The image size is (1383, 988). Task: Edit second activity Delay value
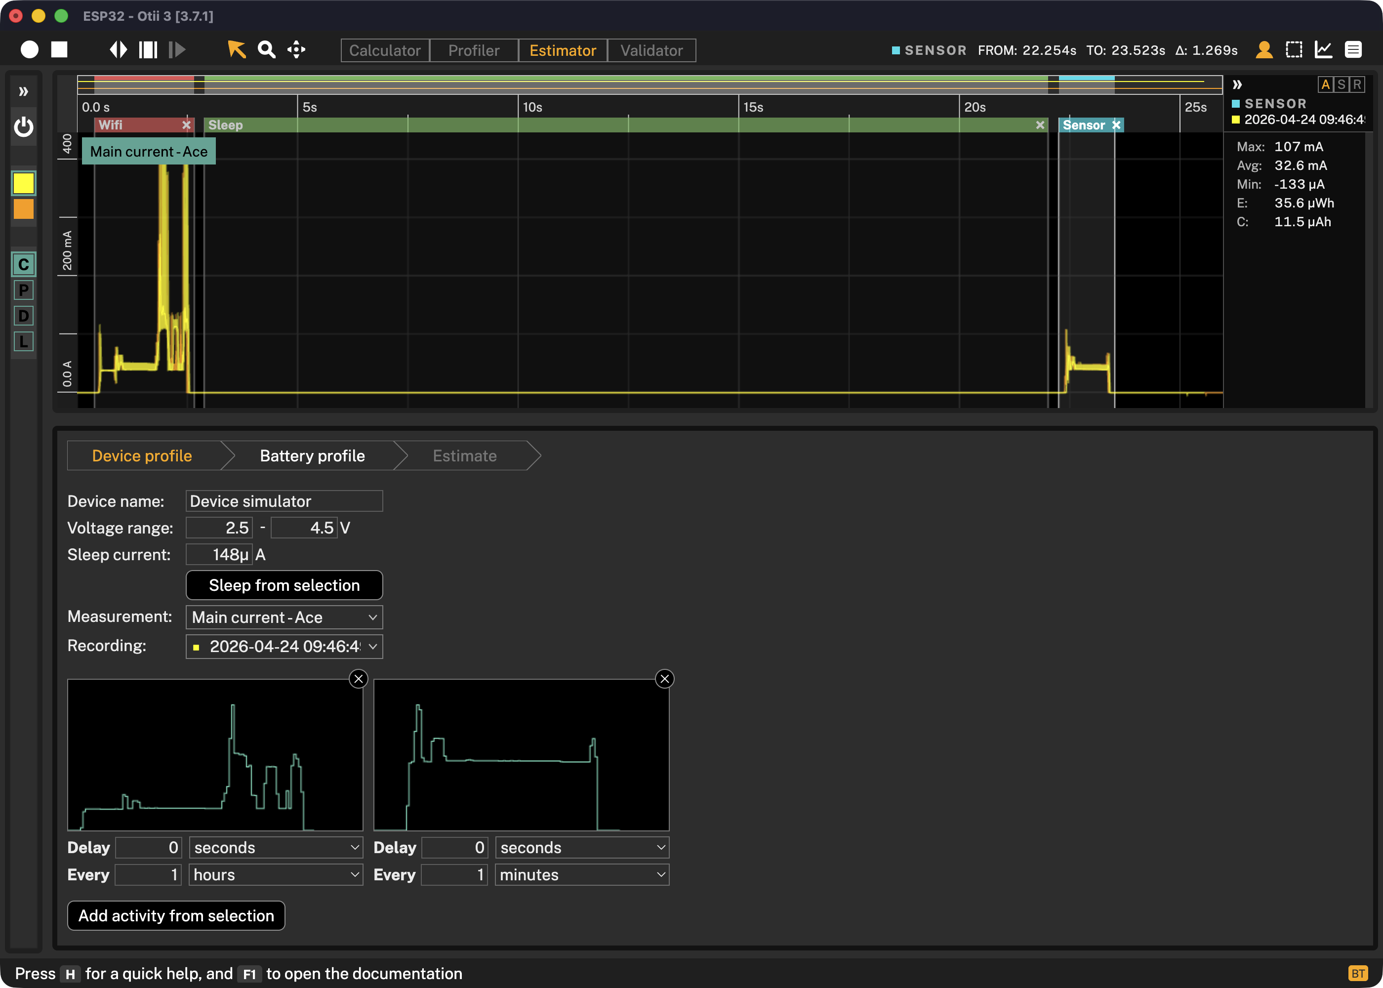pyautogui.click(x=455, y=848)
